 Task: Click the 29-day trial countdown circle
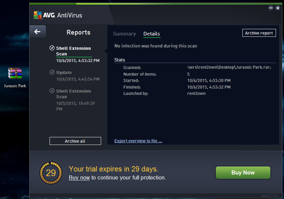click(51, 173)
